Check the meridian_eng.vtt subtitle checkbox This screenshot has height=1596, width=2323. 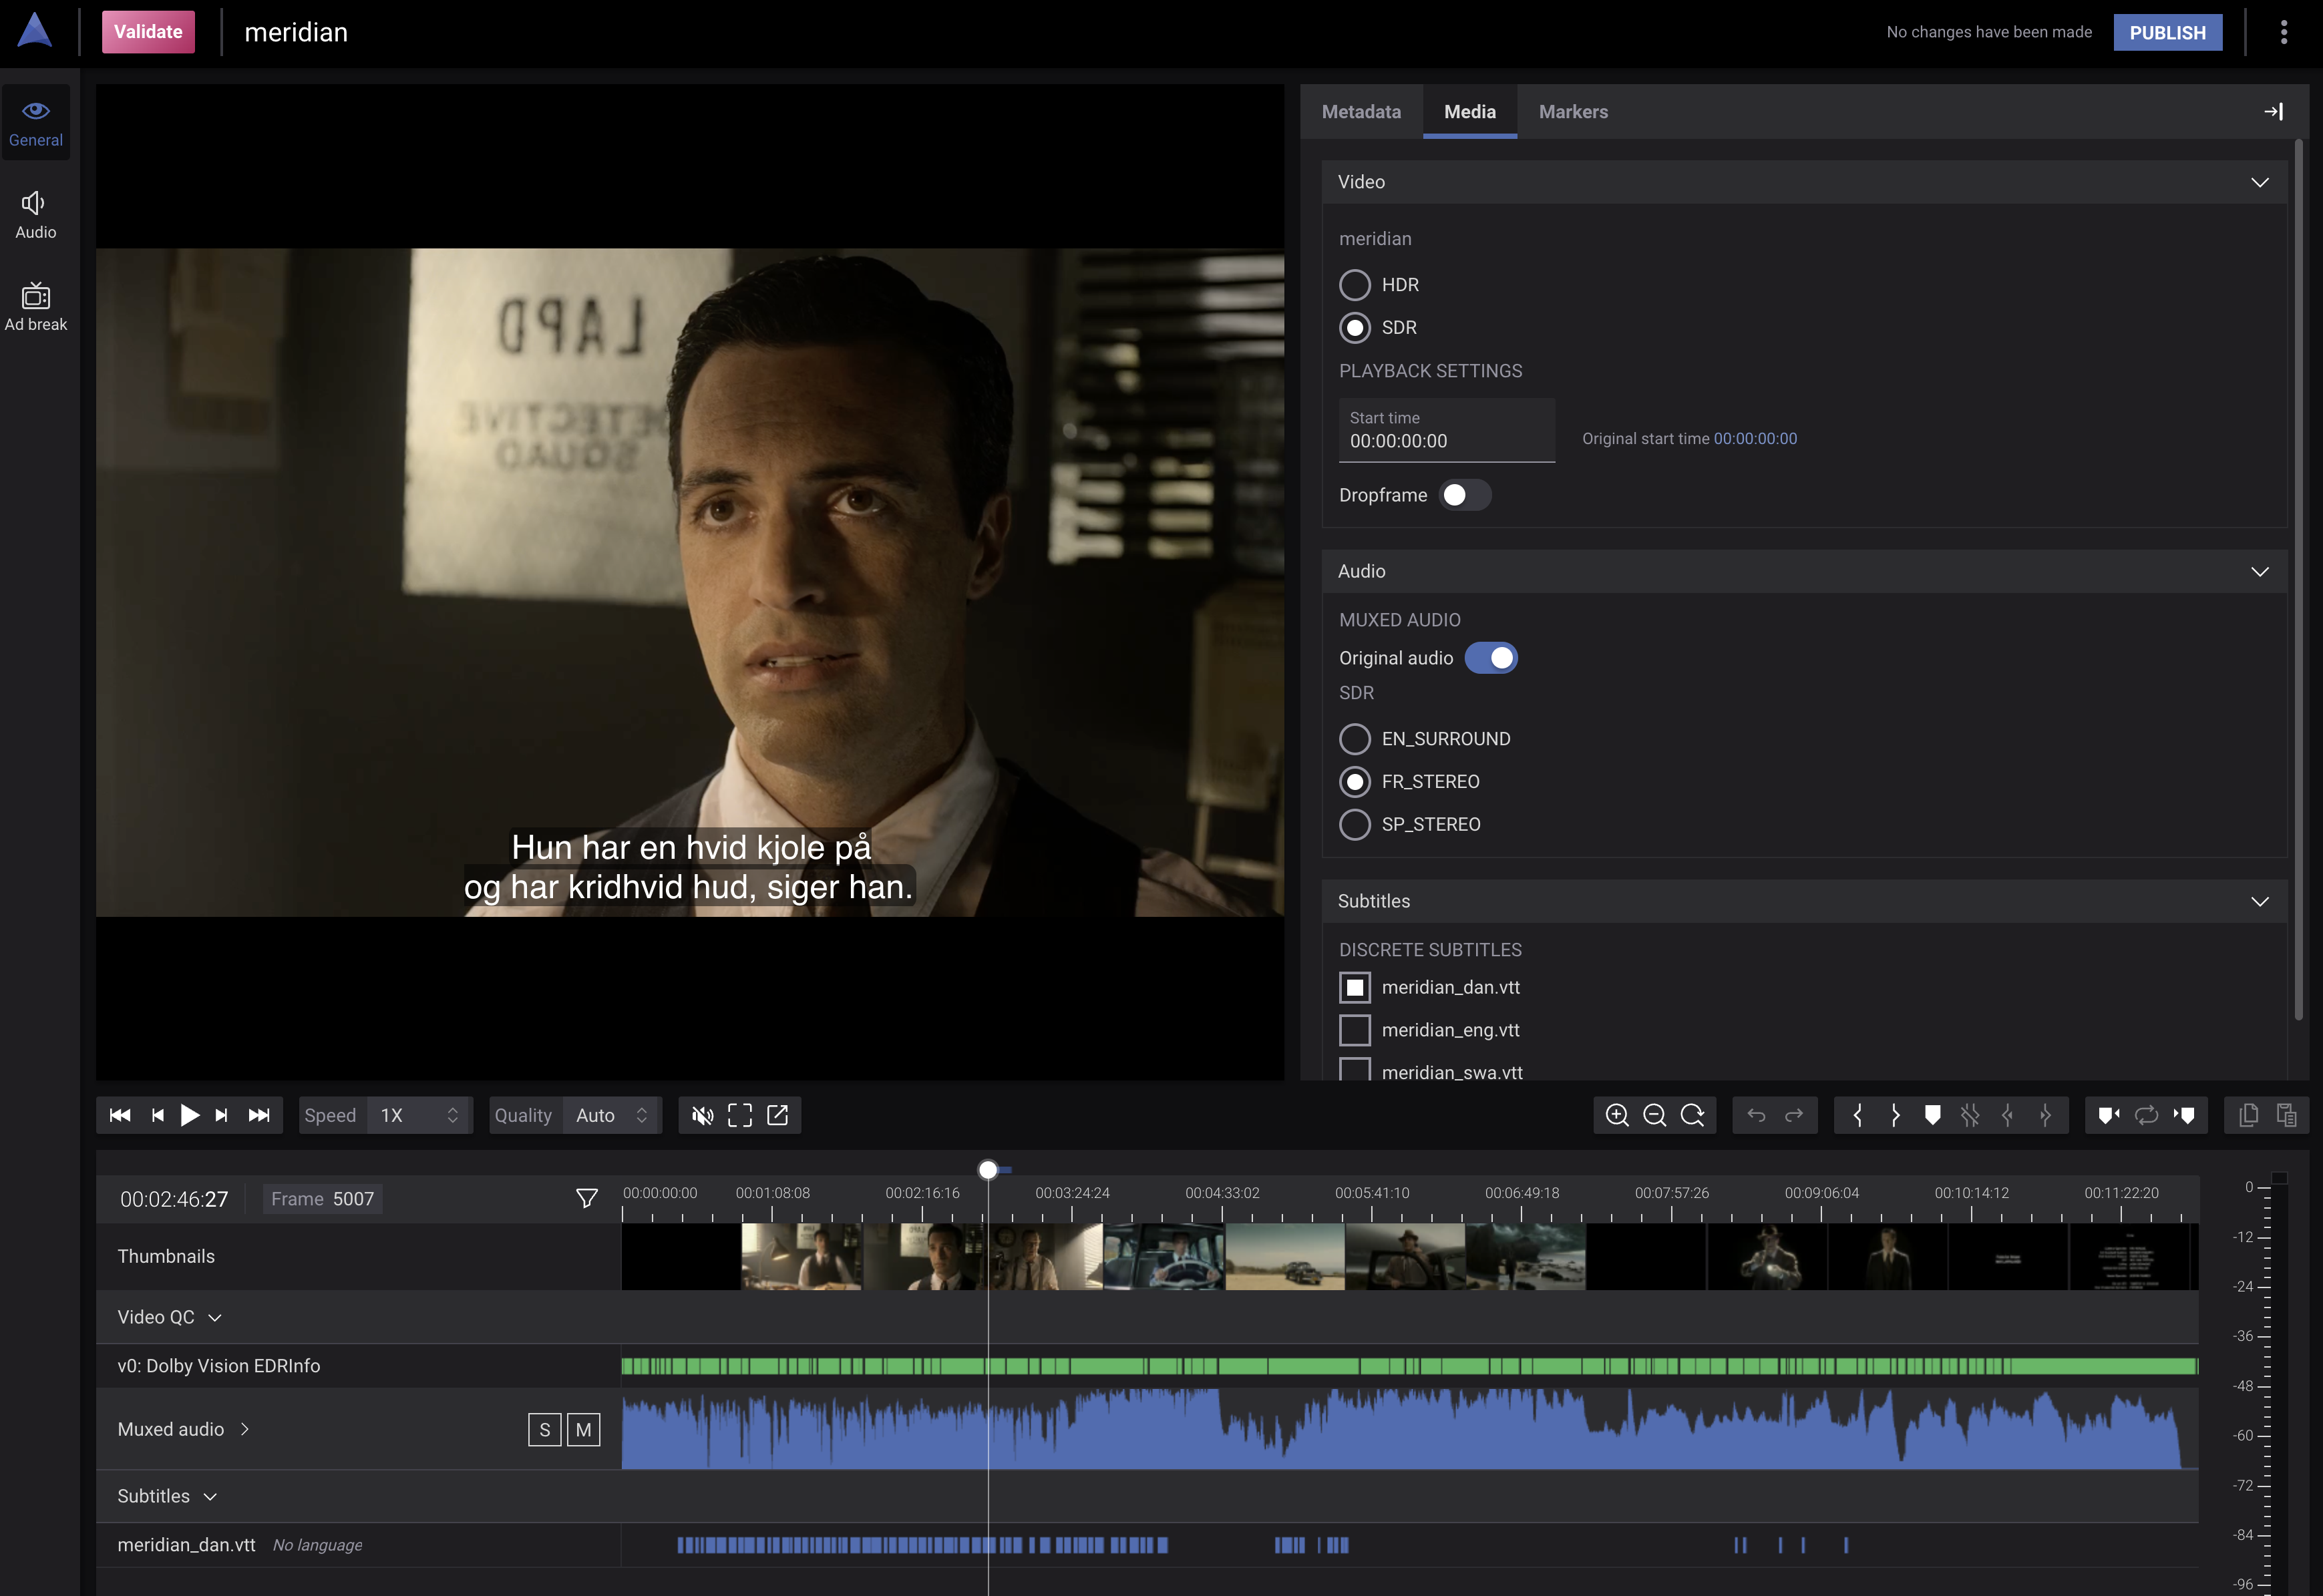pos(1355,1030)
